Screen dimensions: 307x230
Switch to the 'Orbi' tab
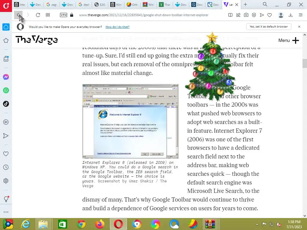(132, 4)
